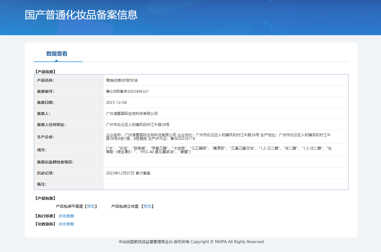This screenshot has height=252, width=381.
Task: Click the address 广州市白云区人和镇凤和村江牛路38号
Action: (x=138, y=125)
